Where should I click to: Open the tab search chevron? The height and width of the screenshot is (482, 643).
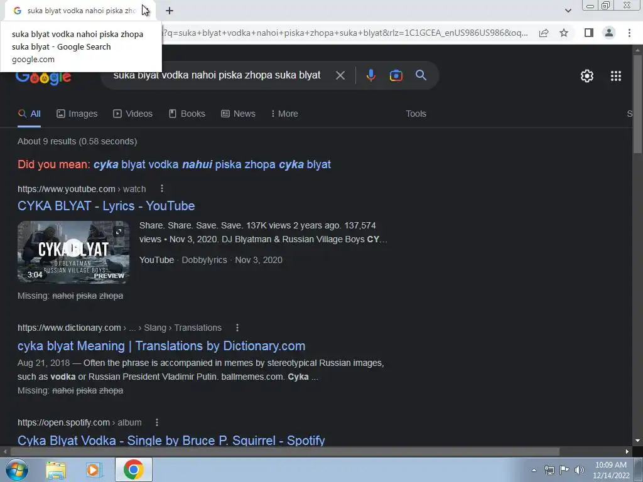pyautogui.click(x=568, y=11)
